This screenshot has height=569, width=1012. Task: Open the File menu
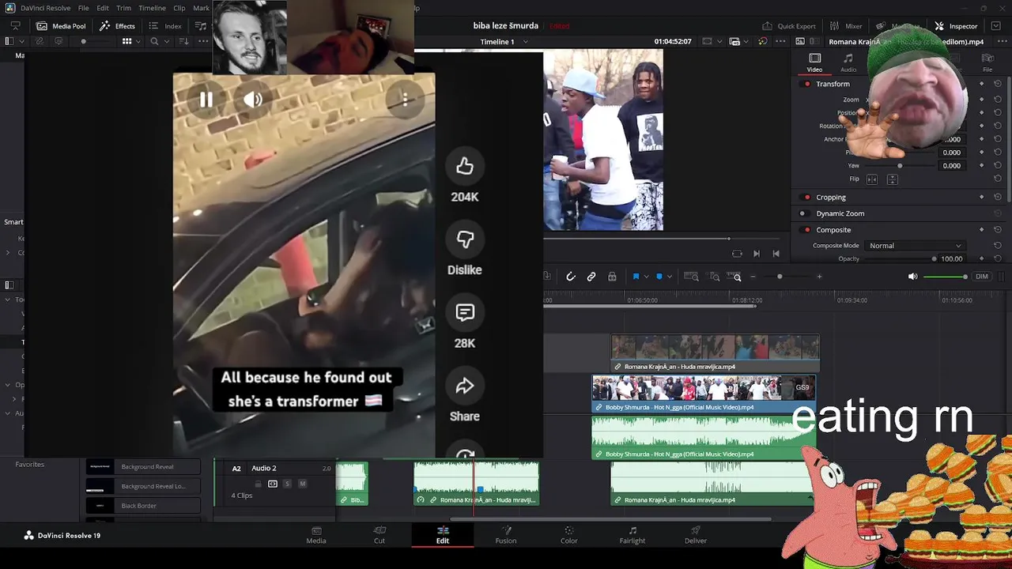click(83, 8)
